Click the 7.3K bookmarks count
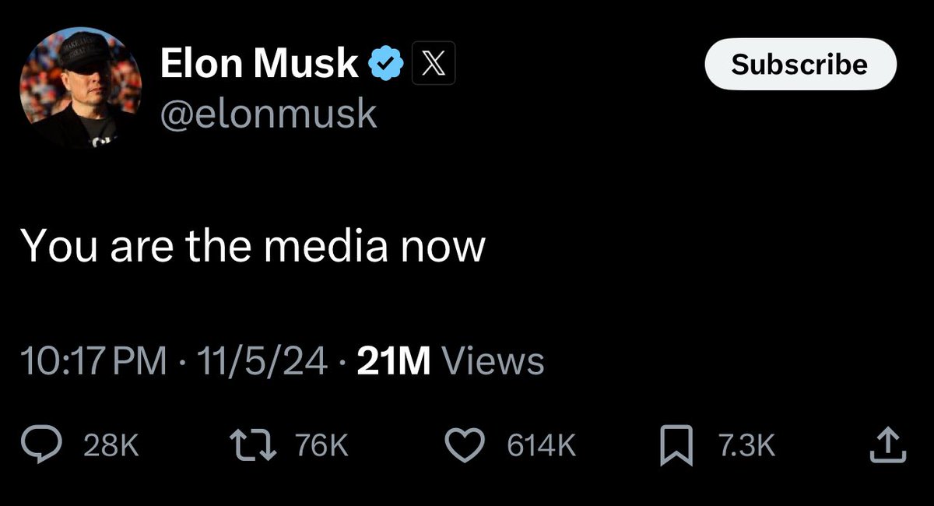934x506 pixels. (747, 446)
